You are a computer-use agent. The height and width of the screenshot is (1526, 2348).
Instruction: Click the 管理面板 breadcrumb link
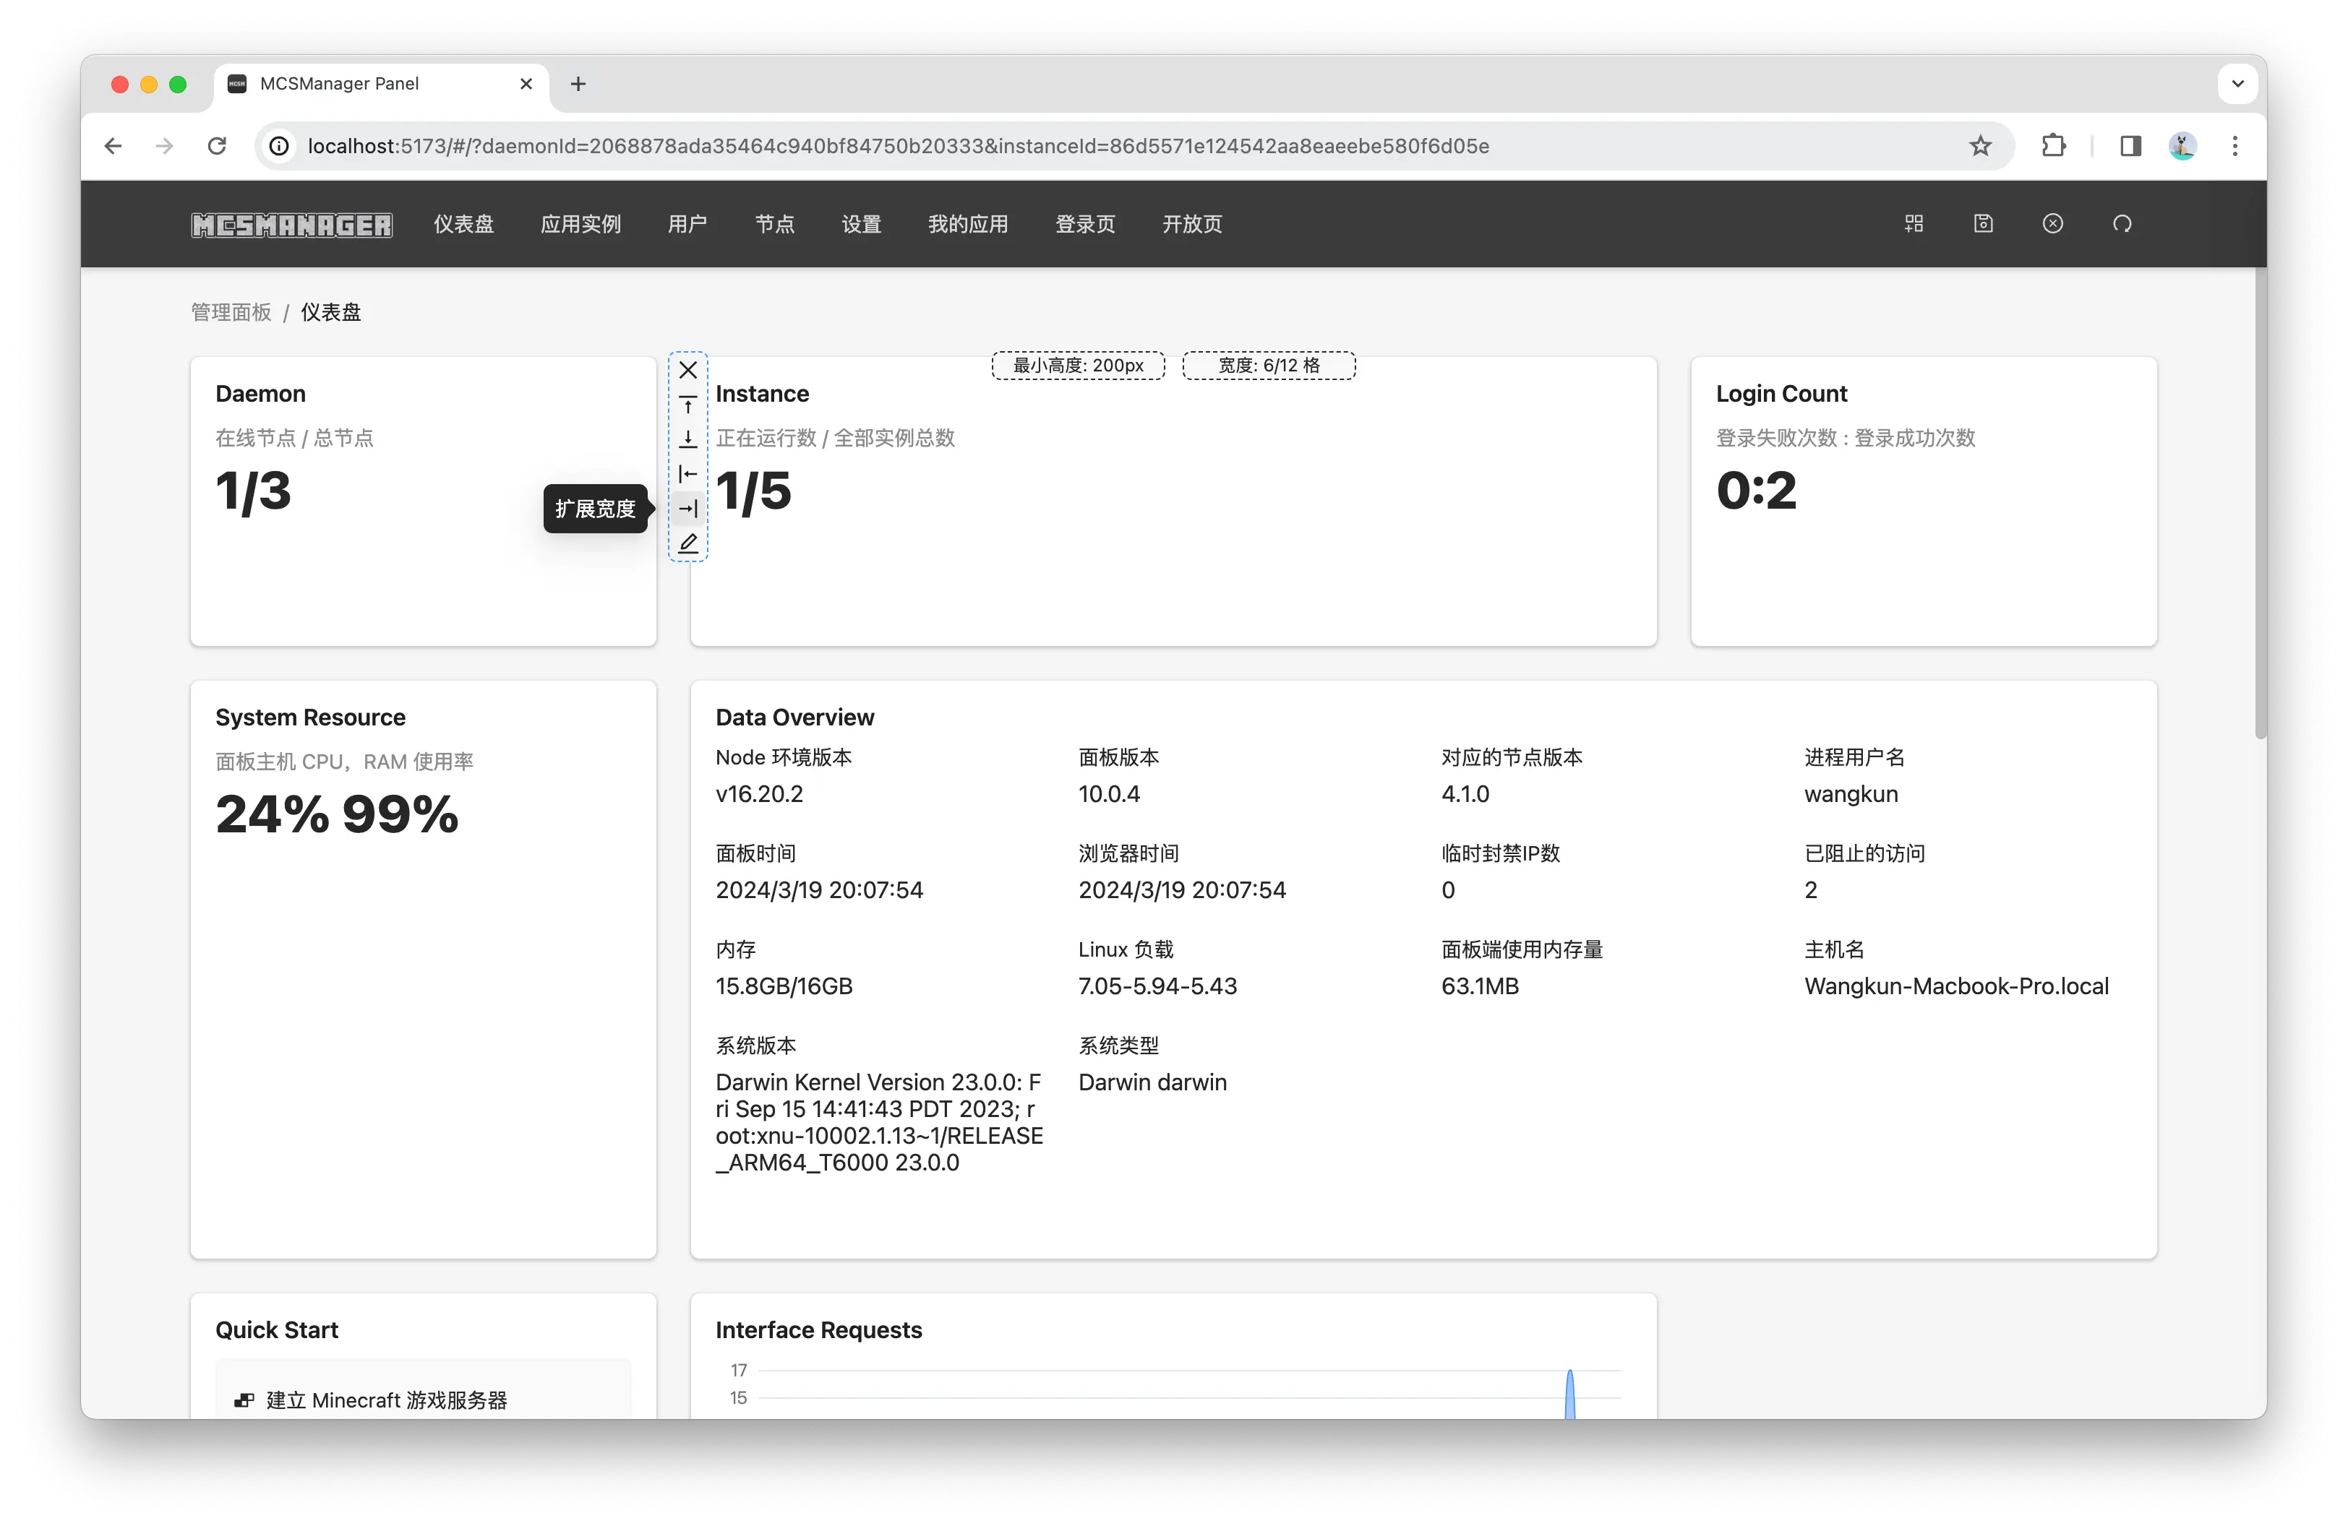[x=231, y=312]
